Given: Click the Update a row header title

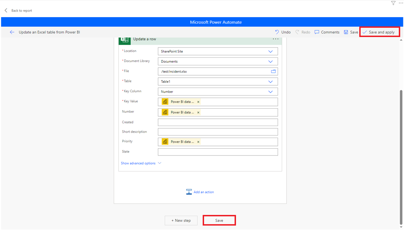Looking at the screenshot, I should 144,39.
